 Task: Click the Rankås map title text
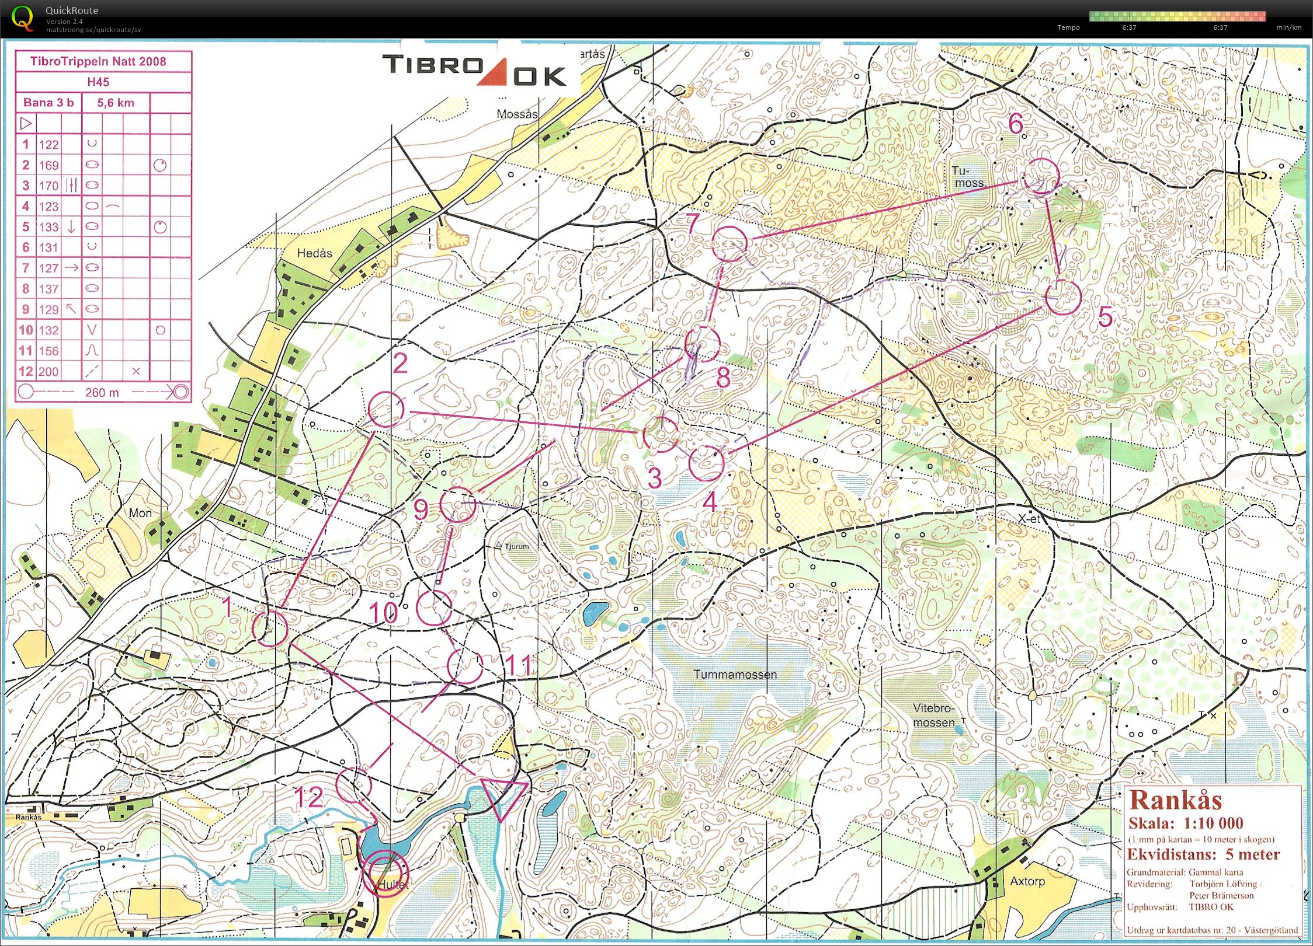[1175, 800]
